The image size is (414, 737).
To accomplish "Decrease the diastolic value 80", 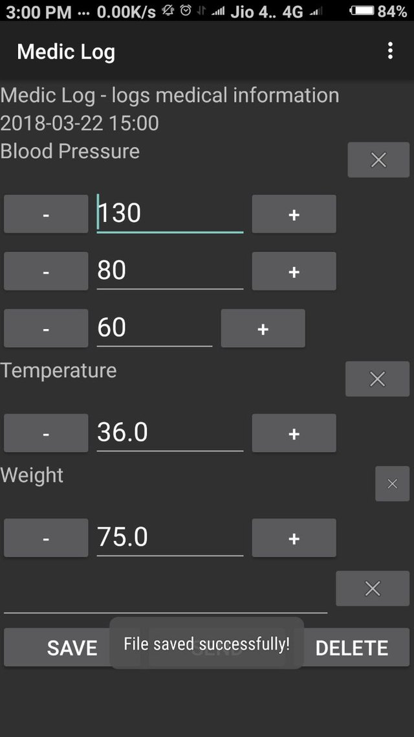I will click(46, 271).
